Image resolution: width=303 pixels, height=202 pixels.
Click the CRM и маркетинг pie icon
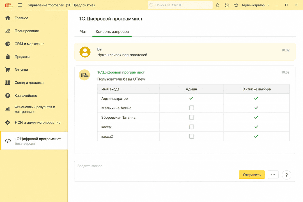8,44
